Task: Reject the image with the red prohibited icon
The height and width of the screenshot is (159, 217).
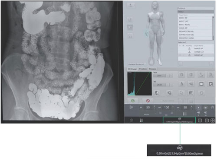Action: coord(148,101)
